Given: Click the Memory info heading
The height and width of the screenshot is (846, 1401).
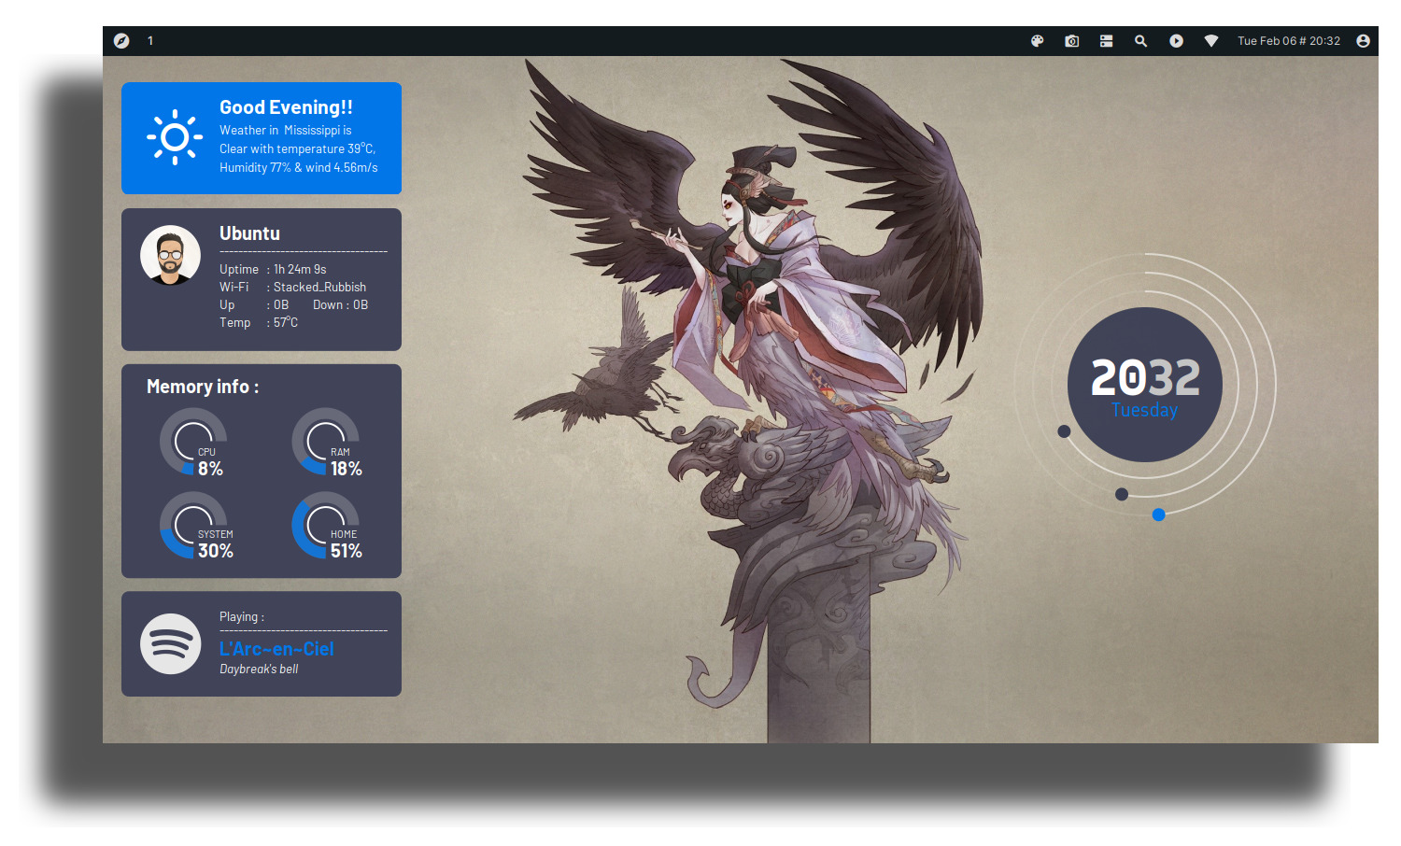Looking at the screenshot, I should point(203,387).
